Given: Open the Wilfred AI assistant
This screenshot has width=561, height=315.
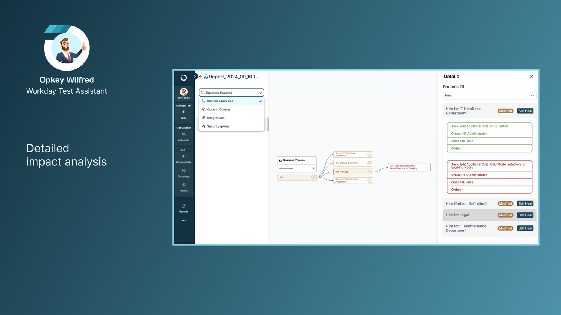Looking at the screenshot, I should [184, 93].
